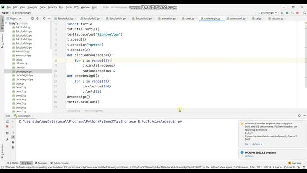Rerun circledesgin from the main toolbar

click(x=282, y=13)
